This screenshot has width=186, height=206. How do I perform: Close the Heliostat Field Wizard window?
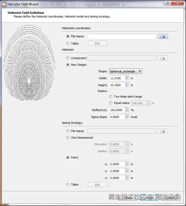pyautogui.click(x=178, y=3)
